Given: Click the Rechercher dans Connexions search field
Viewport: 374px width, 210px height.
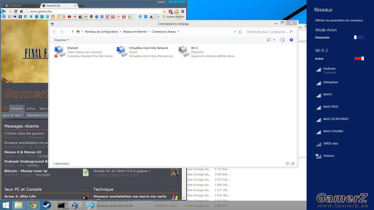Looking at the screenshot, I should [270, 32].
